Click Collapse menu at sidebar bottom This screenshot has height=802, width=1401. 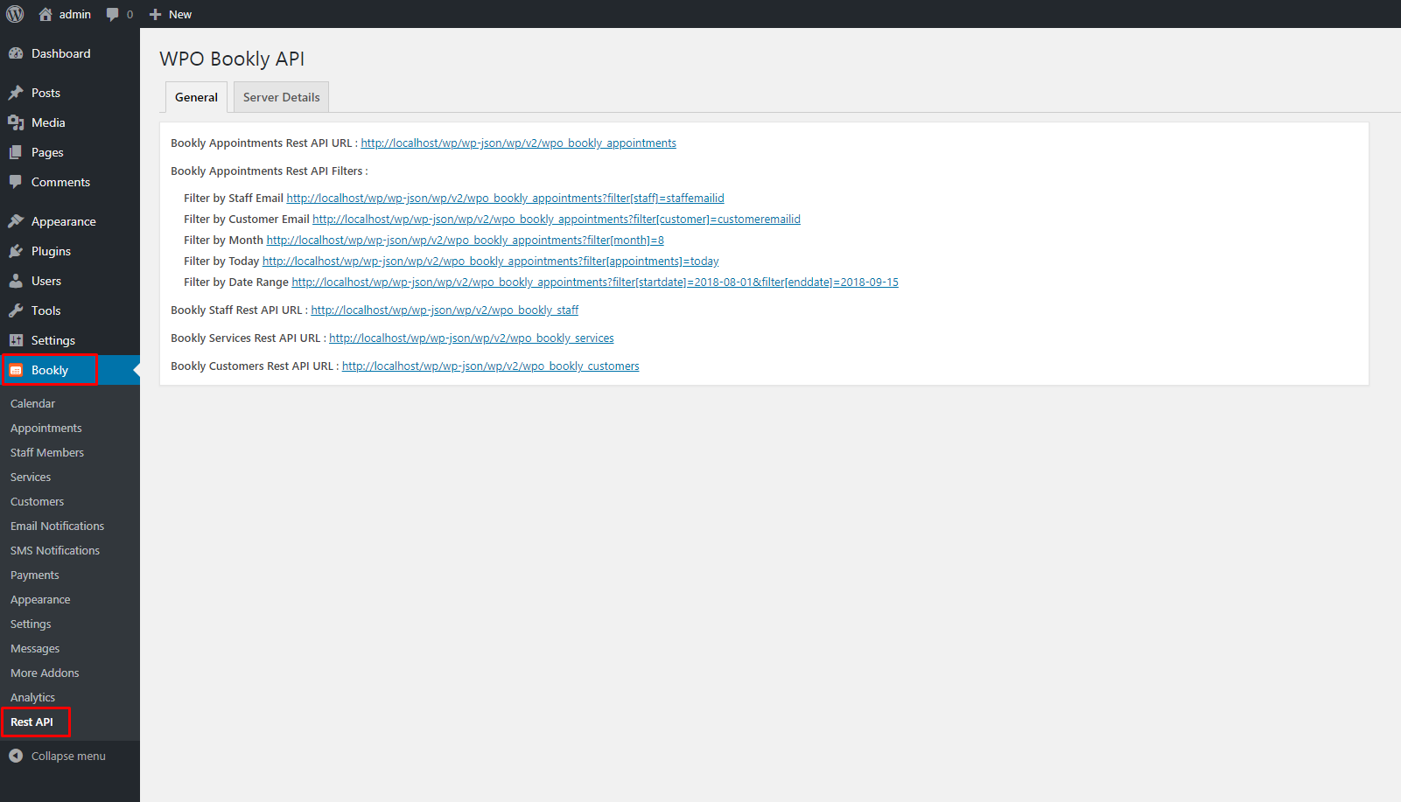(68, 756)
